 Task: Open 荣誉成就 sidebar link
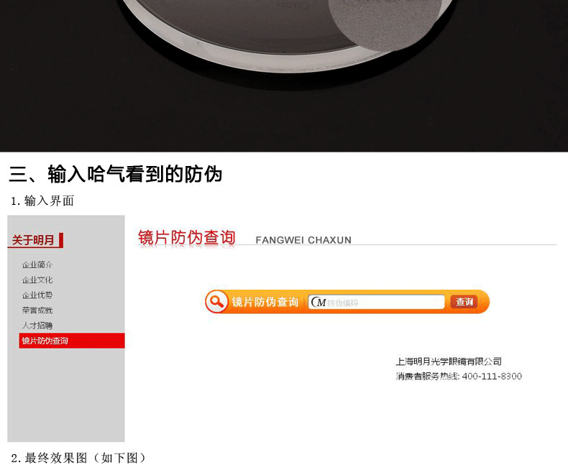click(37, 310)
